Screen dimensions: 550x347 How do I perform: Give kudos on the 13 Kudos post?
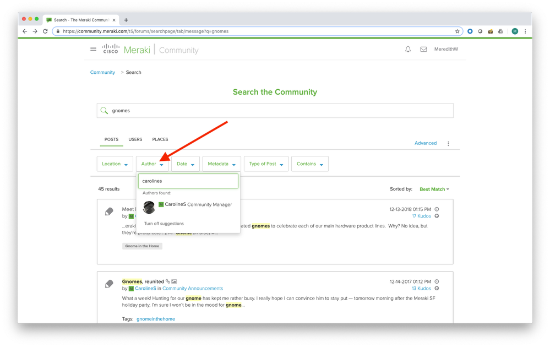pos(437,288)
